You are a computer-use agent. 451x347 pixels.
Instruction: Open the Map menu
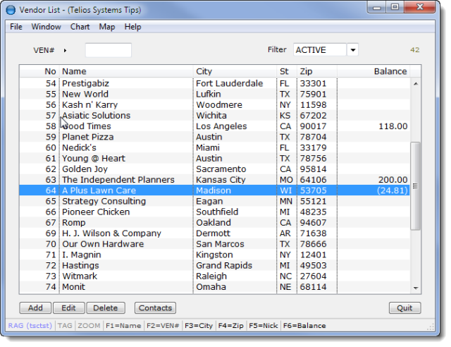tap(107, 27)
